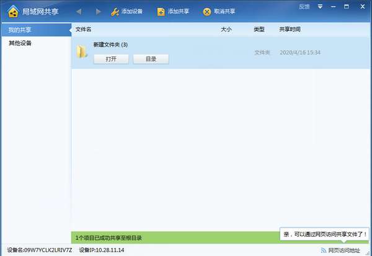Click the 局域网共享 home logo icon

13,11
